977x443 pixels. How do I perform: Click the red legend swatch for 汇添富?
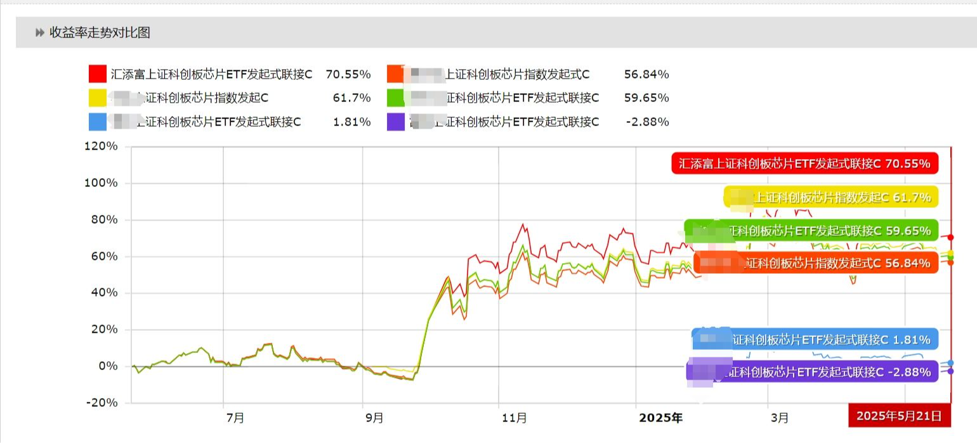click(98, 74)
